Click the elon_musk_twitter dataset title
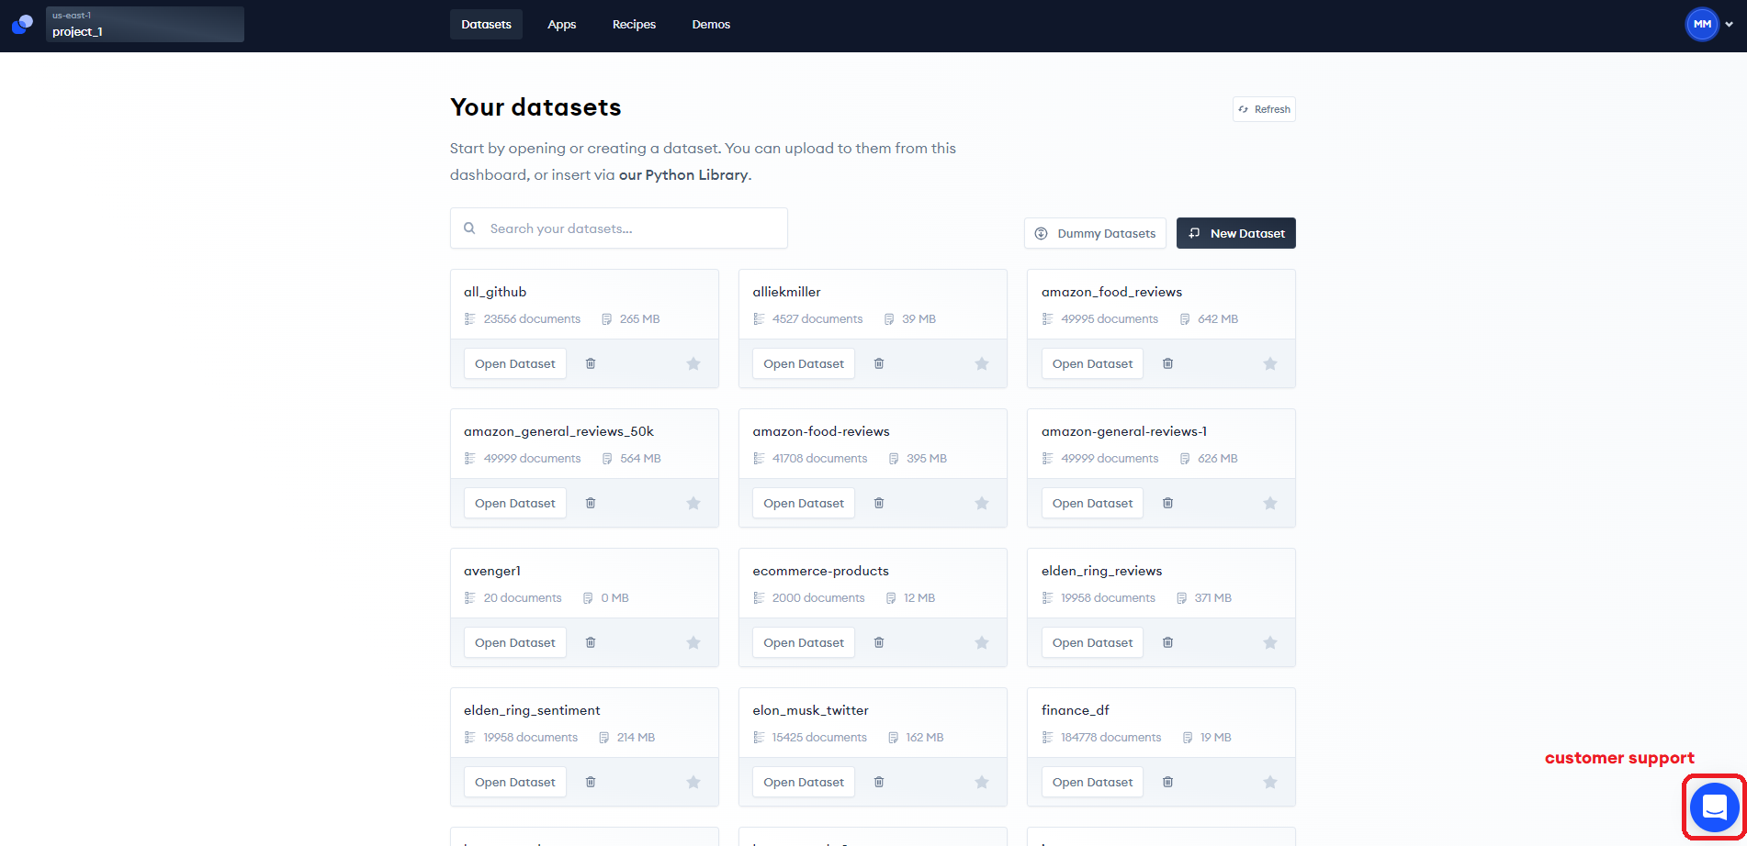 810,710
